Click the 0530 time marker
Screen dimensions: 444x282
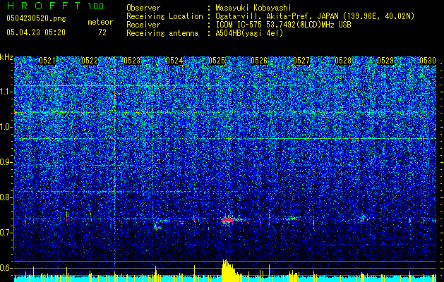[x=428, y=61]
